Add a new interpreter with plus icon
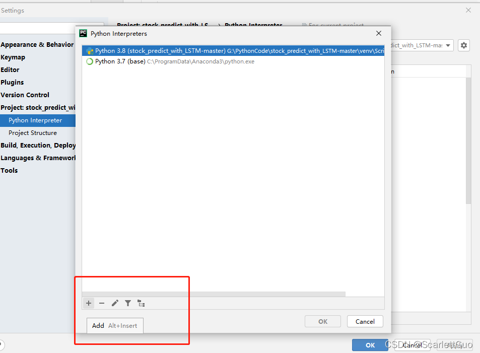The height and width of the screenshot is (353, 480). tap(89, 303)
